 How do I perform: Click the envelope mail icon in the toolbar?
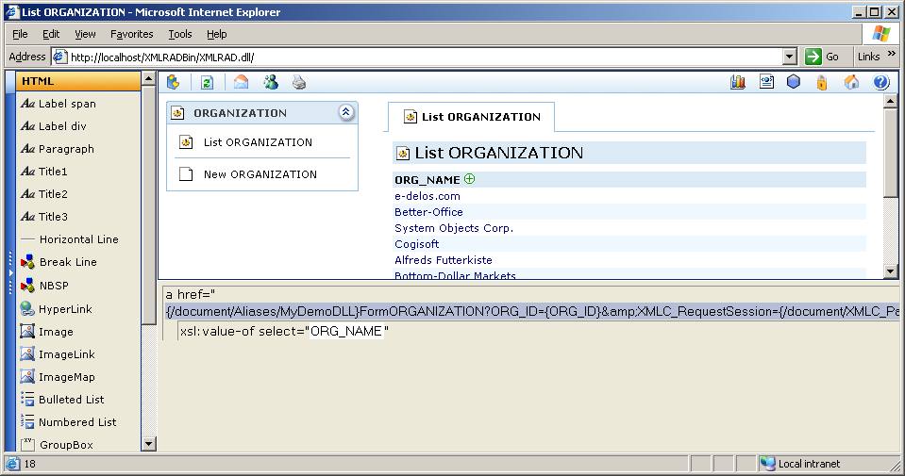241,83
